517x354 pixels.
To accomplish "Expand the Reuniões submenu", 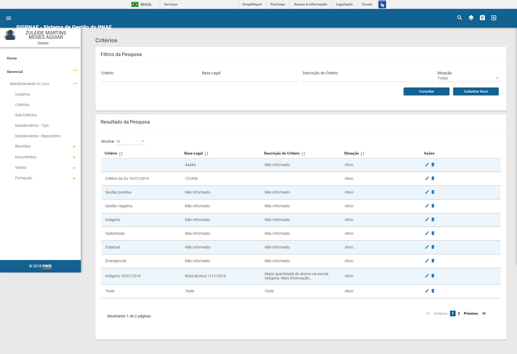I will pyautogui.click(x=74, y=147).
